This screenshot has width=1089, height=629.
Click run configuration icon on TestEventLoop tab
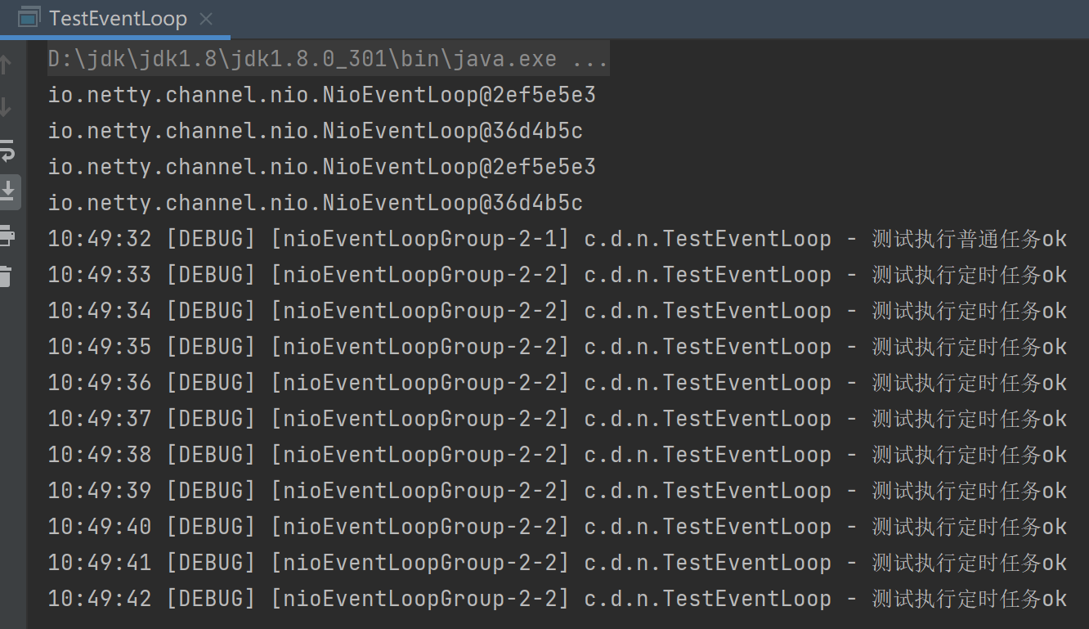click(29, 18)
